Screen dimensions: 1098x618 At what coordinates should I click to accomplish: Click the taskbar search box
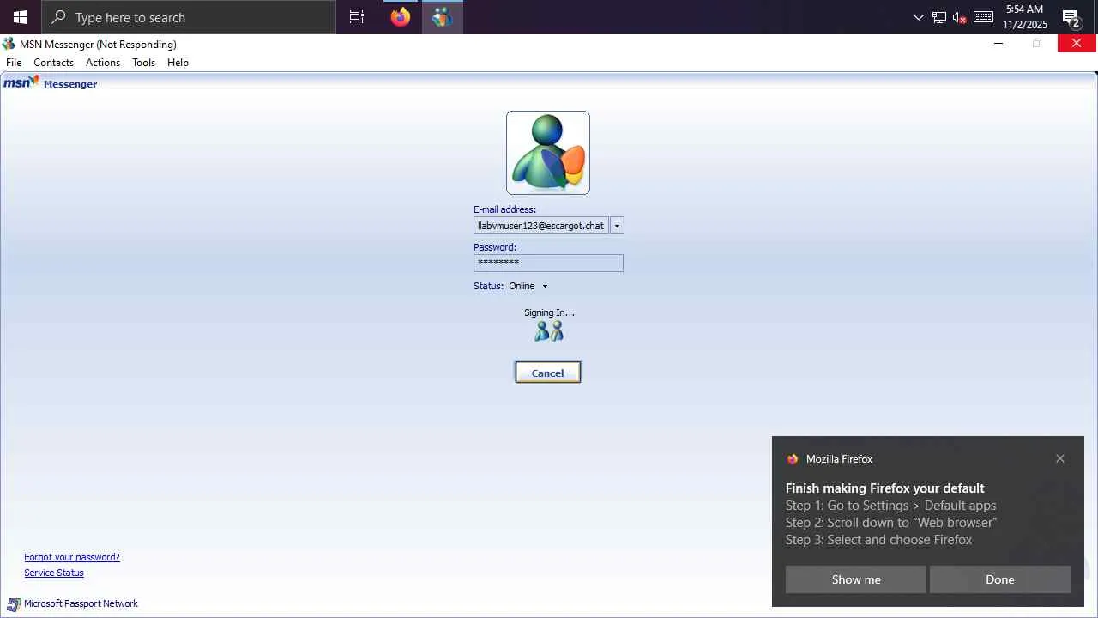click(189, 17)
